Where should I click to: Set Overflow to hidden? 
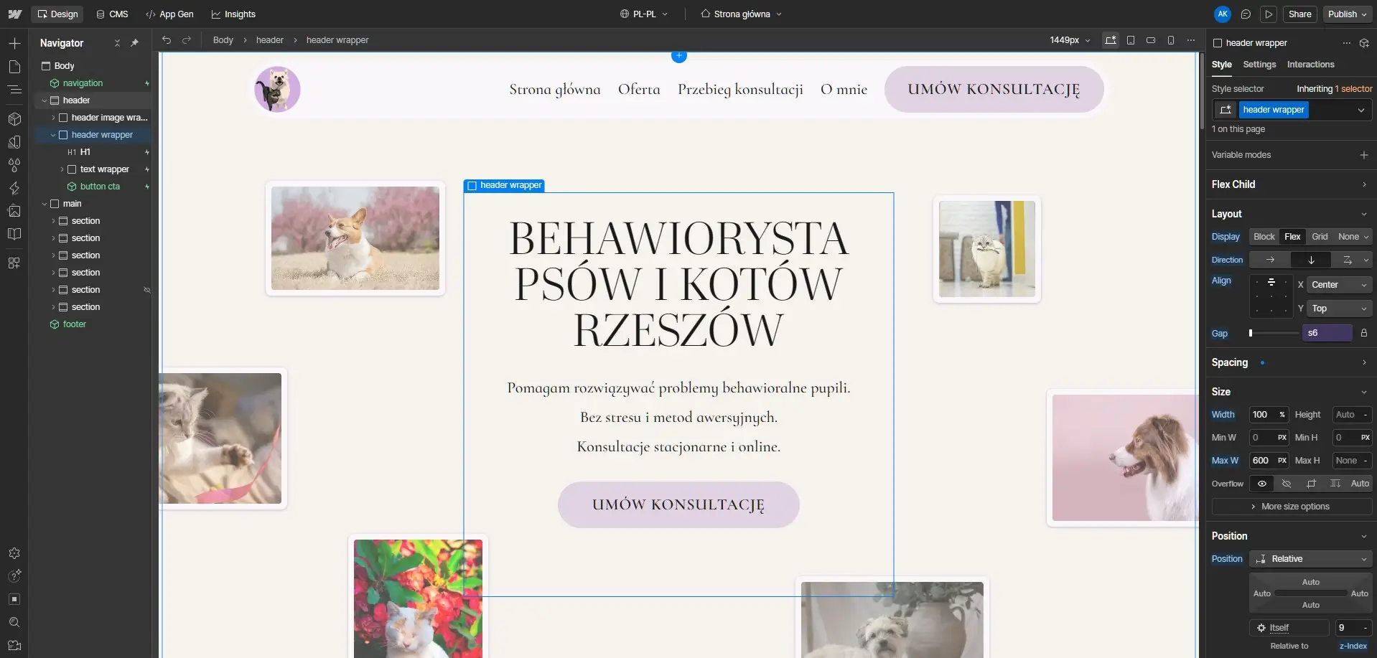(x=1287, y=484)
